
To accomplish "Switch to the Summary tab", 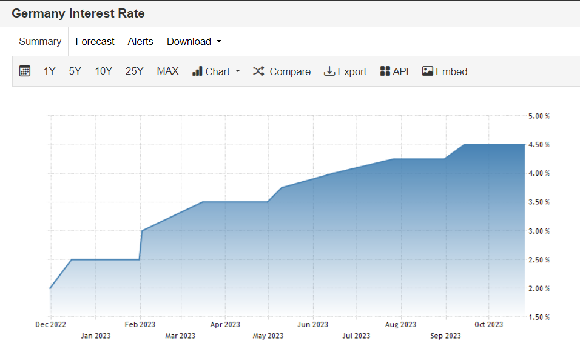I will pos(40,41).
